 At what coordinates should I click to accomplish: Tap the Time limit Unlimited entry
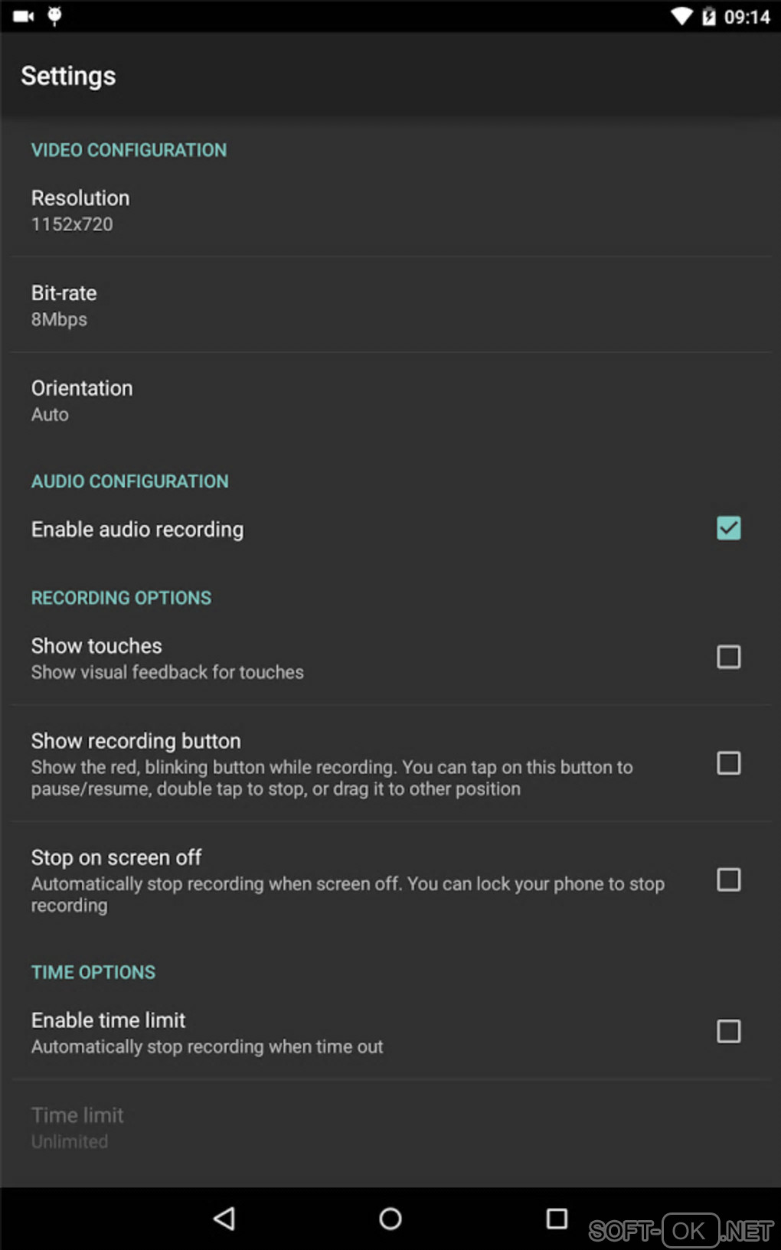pos(77,1128)
